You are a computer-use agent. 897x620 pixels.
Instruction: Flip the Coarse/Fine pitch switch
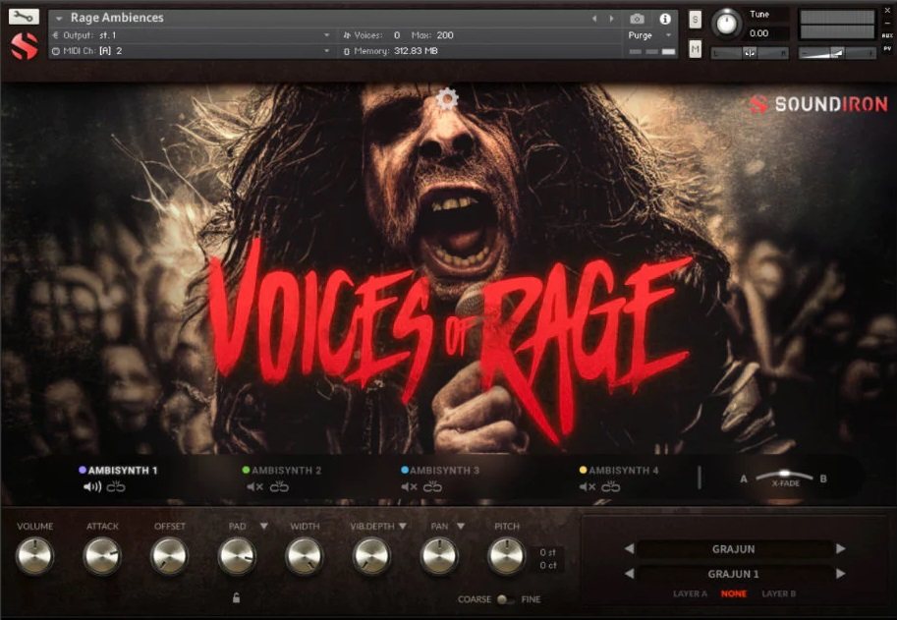pos(505,599)
